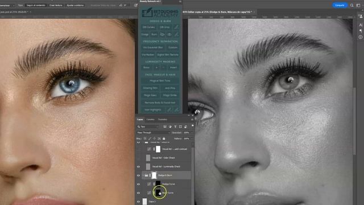Click the first brush icon beside Hair Highlights
Viewport: 364px width, 205px height.
[169, 110]
